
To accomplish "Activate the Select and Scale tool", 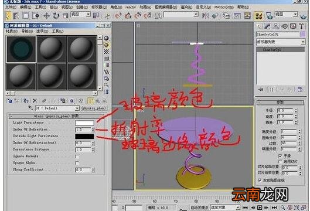I will click(x=66, y=16).
